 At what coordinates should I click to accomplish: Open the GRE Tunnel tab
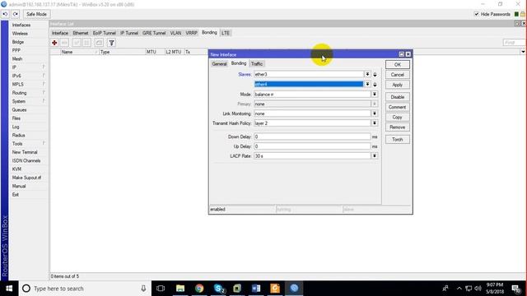click(x=154, y=33)
